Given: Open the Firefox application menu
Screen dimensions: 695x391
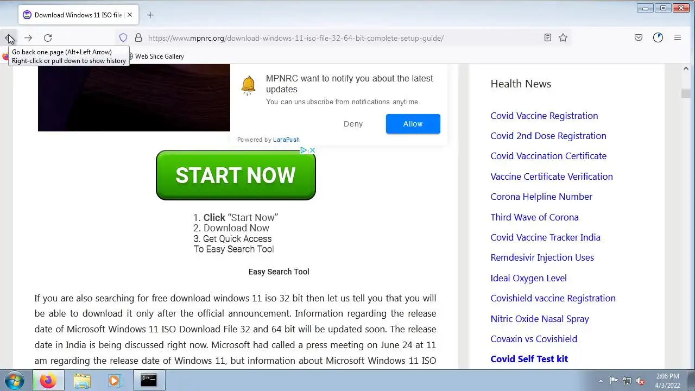Looking at the screenshot, I should pos(678,38).
